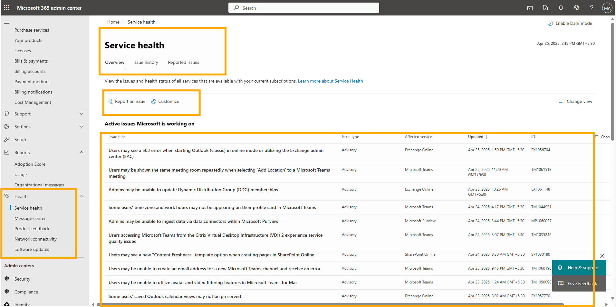This screenshot has width=616, height=307.
Task: Click in the Search field
Action: (x=303, y=7)
